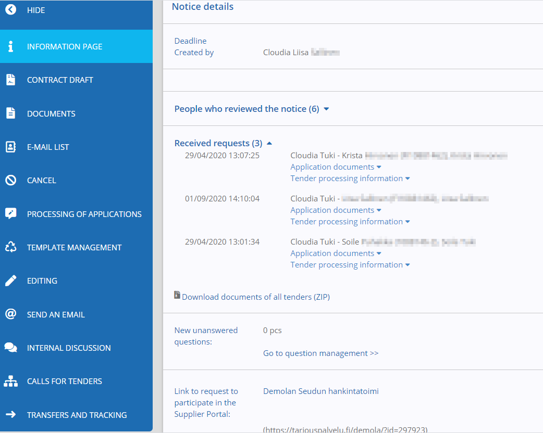Click the E-mail List contact icon
Screen dimensions: 543x433
tap(11, 147)
